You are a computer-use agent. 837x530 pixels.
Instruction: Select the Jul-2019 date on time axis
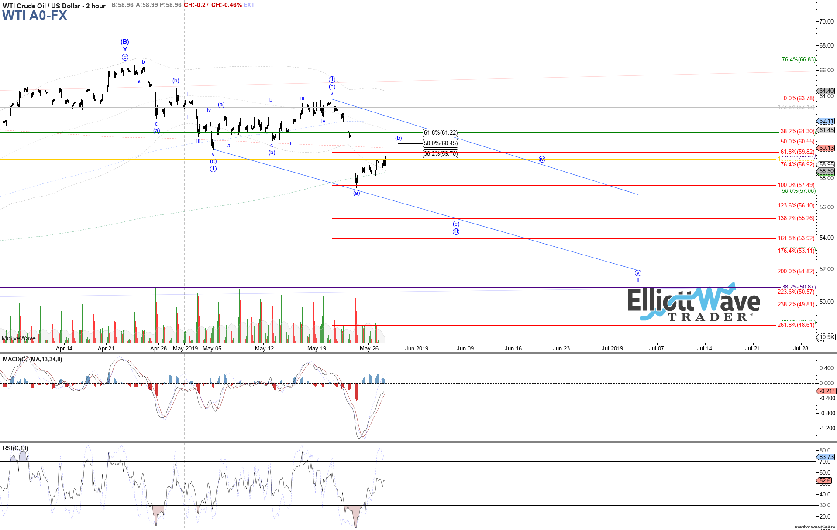point(612,348)
